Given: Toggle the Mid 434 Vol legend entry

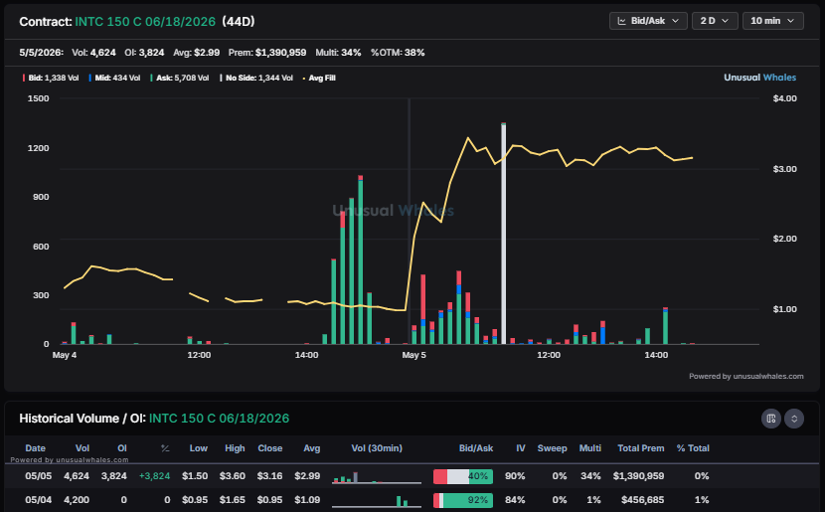Looking at the screenshot, I should pos(114,78).
